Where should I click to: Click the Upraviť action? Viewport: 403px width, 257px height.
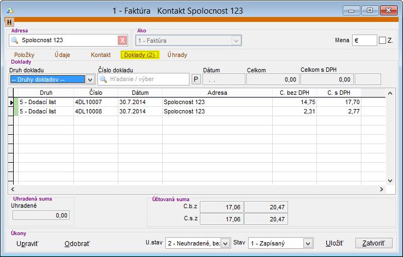[27, 243]
